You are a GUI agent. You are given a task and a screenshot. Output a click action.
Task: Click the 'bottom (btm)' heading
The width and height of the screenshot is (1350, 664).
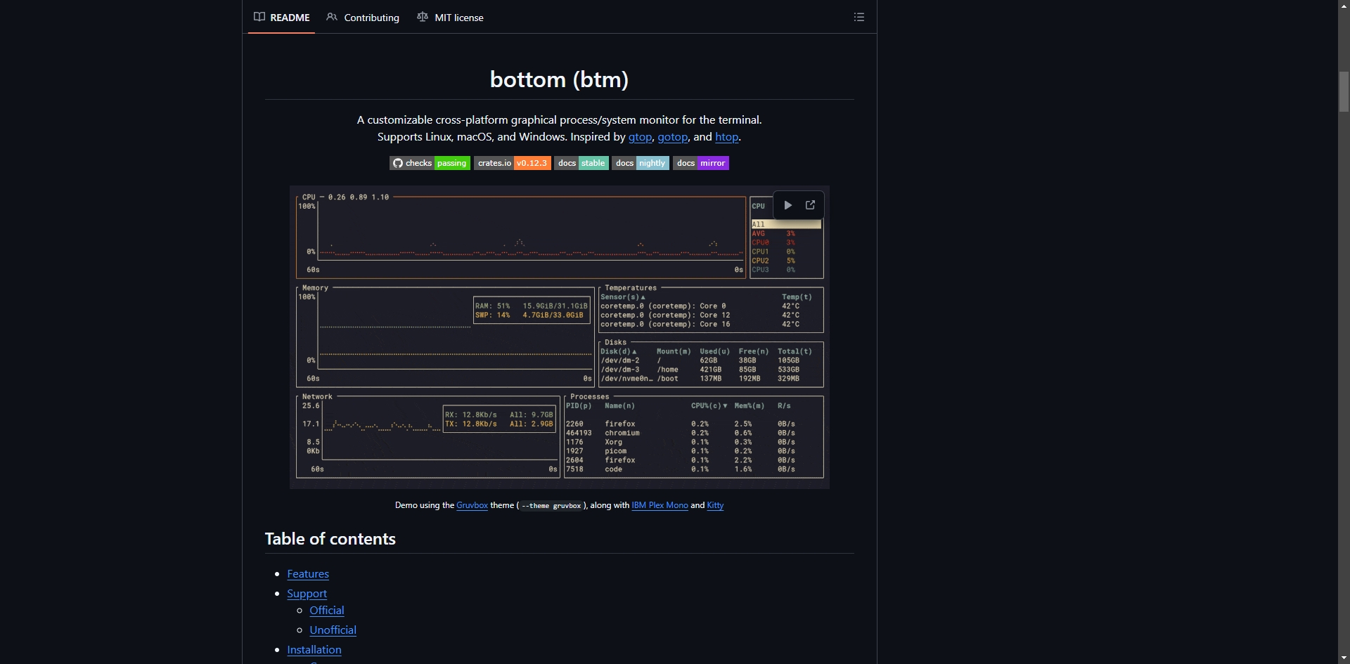pos(559,79)
